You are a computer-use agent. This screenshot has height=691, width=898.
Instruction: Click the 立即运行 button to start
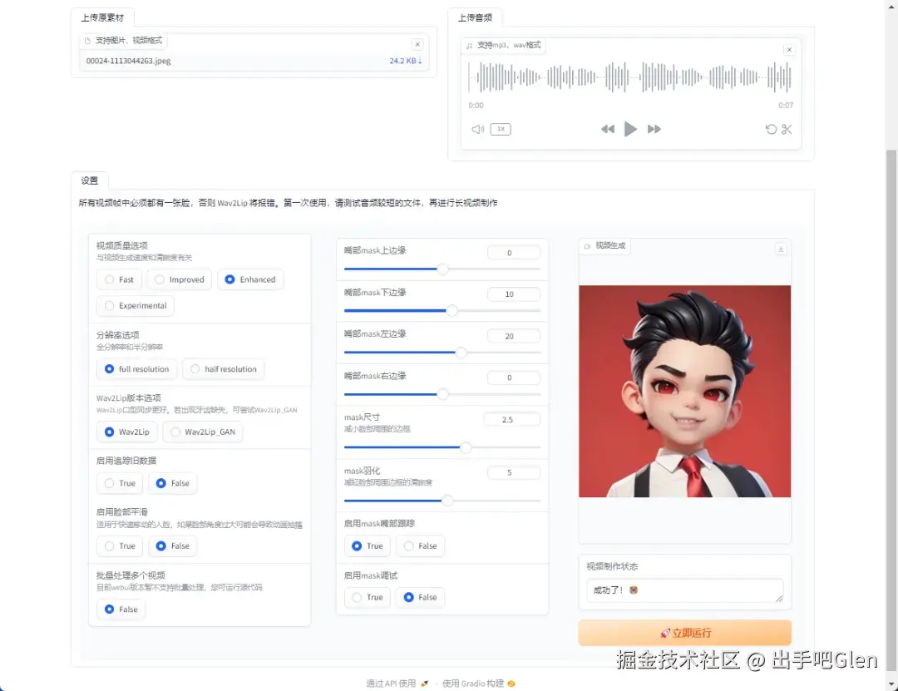684,633
